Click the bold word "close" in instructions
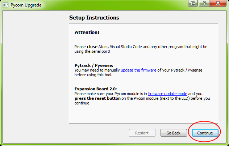229x146 pixels. [x=92, y=47]
